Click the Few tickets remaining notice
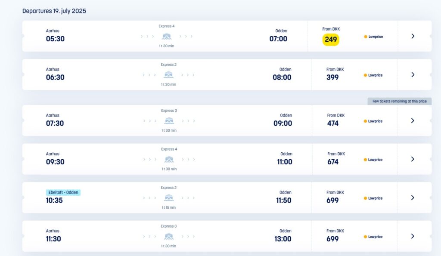Screen dimensions: 441x256 (399, 101)
